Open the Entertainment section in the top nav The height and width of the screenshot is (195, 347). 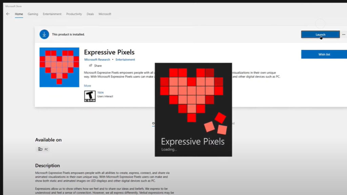pyautogui.click(x=52, y=14)
